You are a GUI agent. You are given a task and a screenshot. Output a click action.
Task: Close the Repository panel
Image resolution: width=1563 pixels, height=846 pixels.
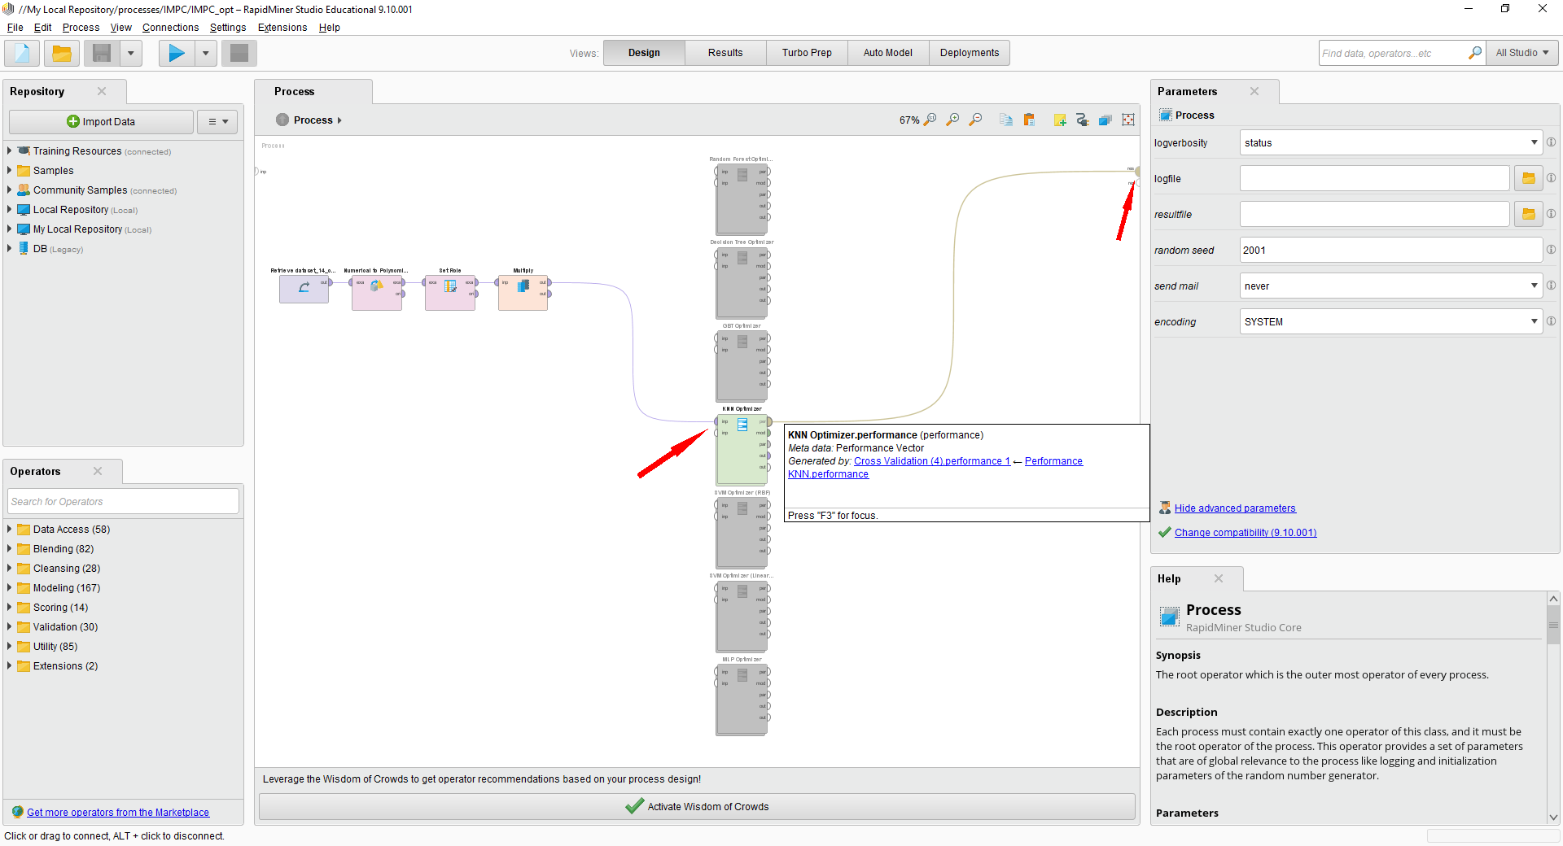point(102,91)
